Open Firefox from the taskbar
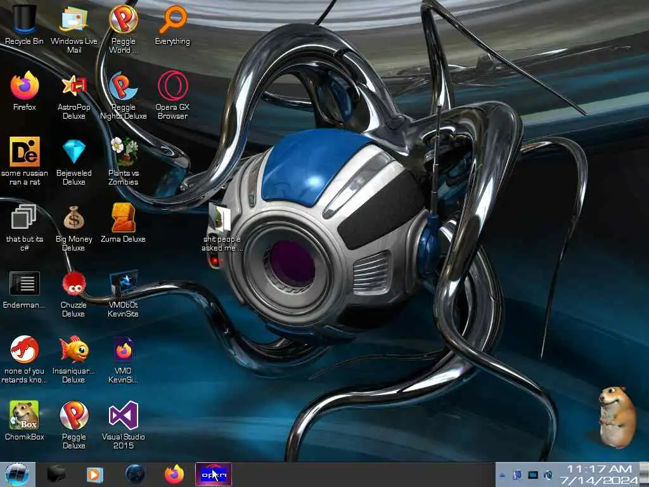Screen dimensions: 649x487 click(174, 474)
